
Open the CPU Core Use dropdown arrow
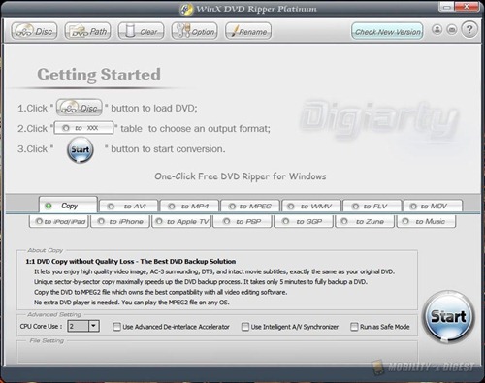pyautogui.click(x=94, y=326)
